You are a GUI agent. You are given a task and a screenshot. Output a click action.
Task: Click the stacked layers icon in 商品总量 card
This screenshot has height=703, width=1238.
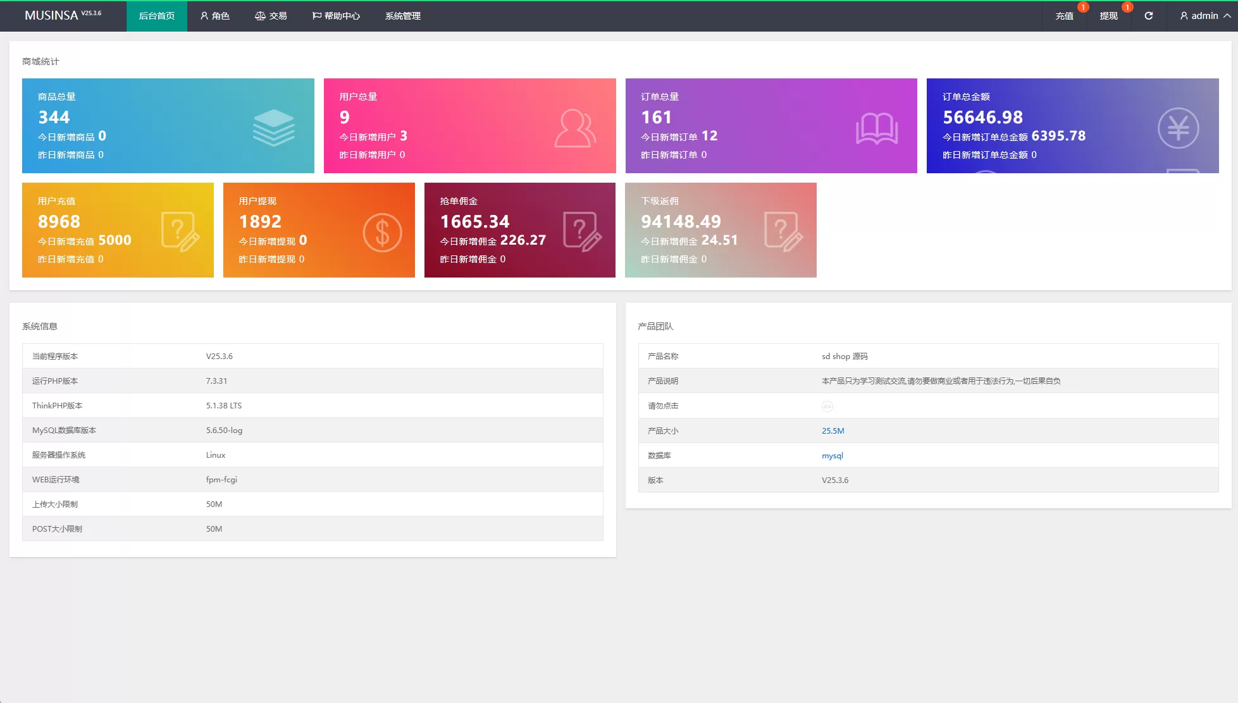click(273, 128)
